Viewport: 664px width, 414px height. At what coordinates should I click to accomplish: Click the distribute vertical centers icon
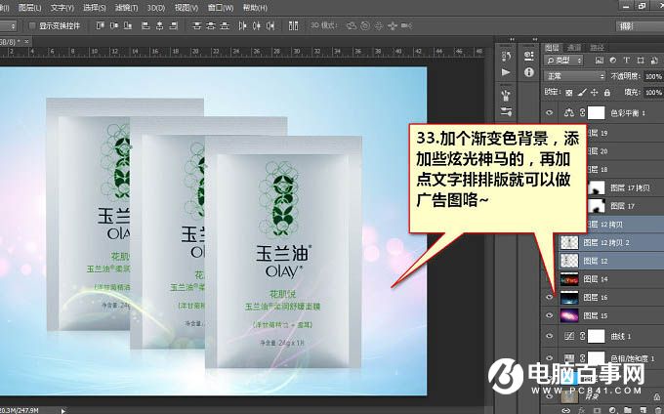click(x=211, y=25)
